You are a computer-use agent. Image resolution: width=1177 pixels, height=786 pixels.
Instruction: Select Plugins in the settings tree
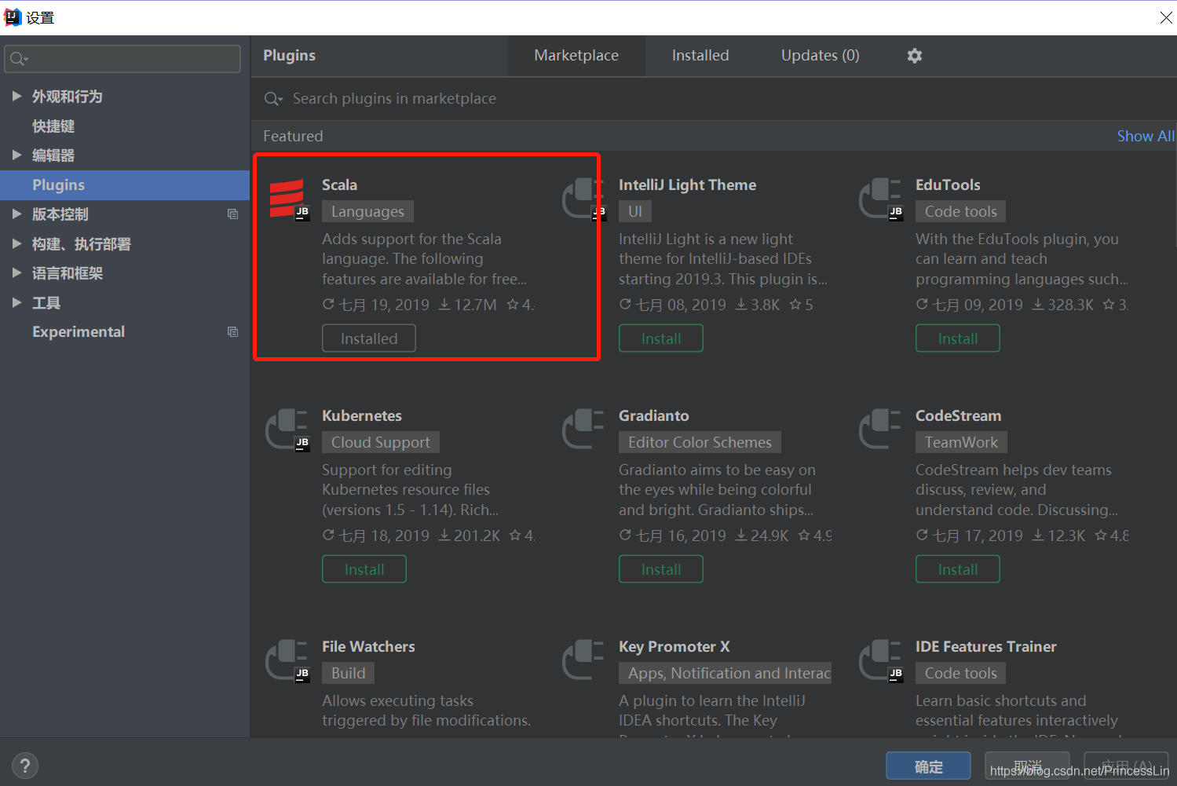(x=125, y=185)
